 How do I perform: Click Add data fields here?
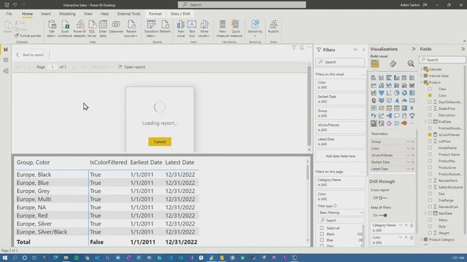tap(341, 156)
